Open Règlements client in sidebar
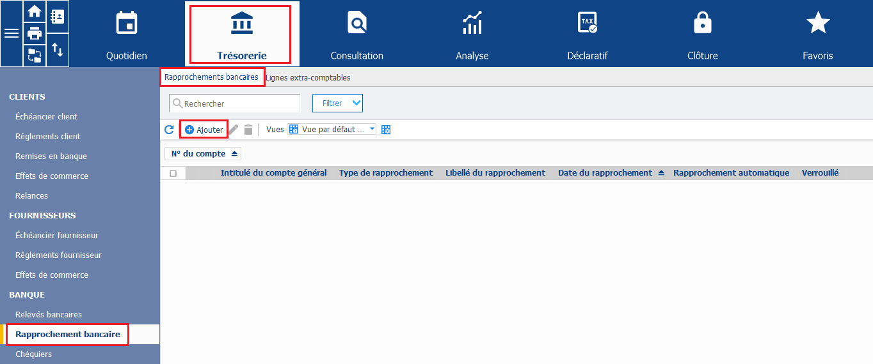The height and width of the screenshot is (364, 873). [48, 137]
